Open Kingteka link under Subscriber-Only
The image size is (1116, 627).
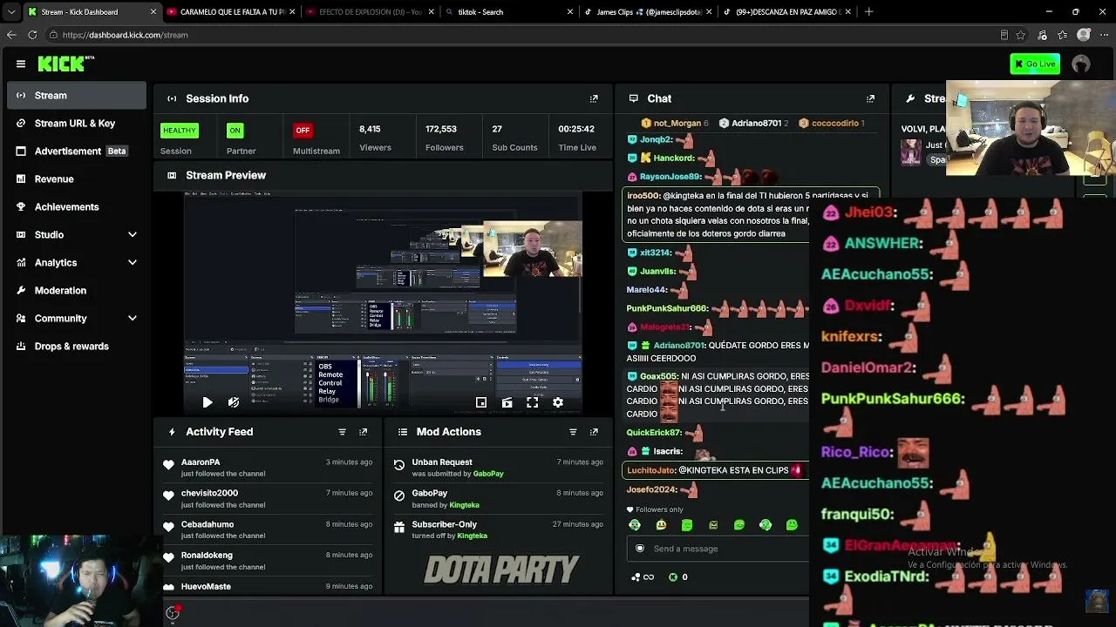pos(472,536)
